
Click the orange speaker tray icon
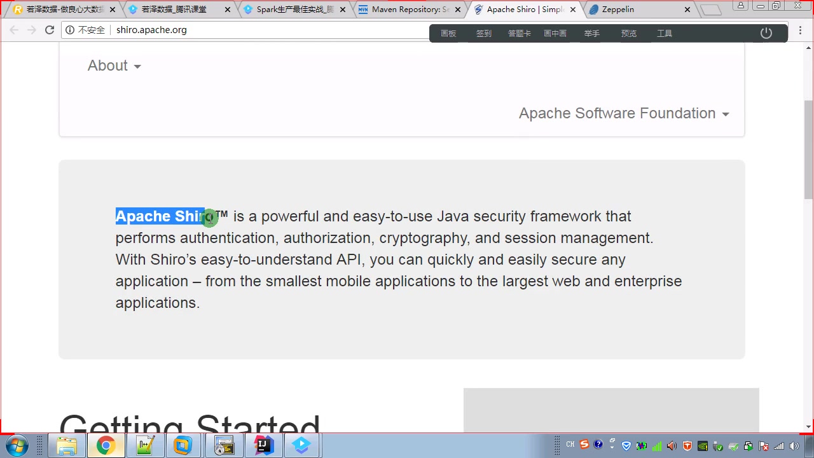tap(672, 445)
